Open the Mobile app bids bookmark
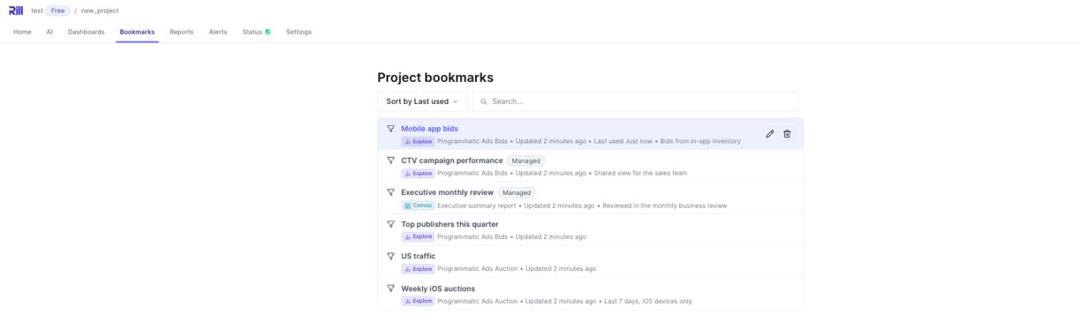1080x330 pixels. (430, 129)
